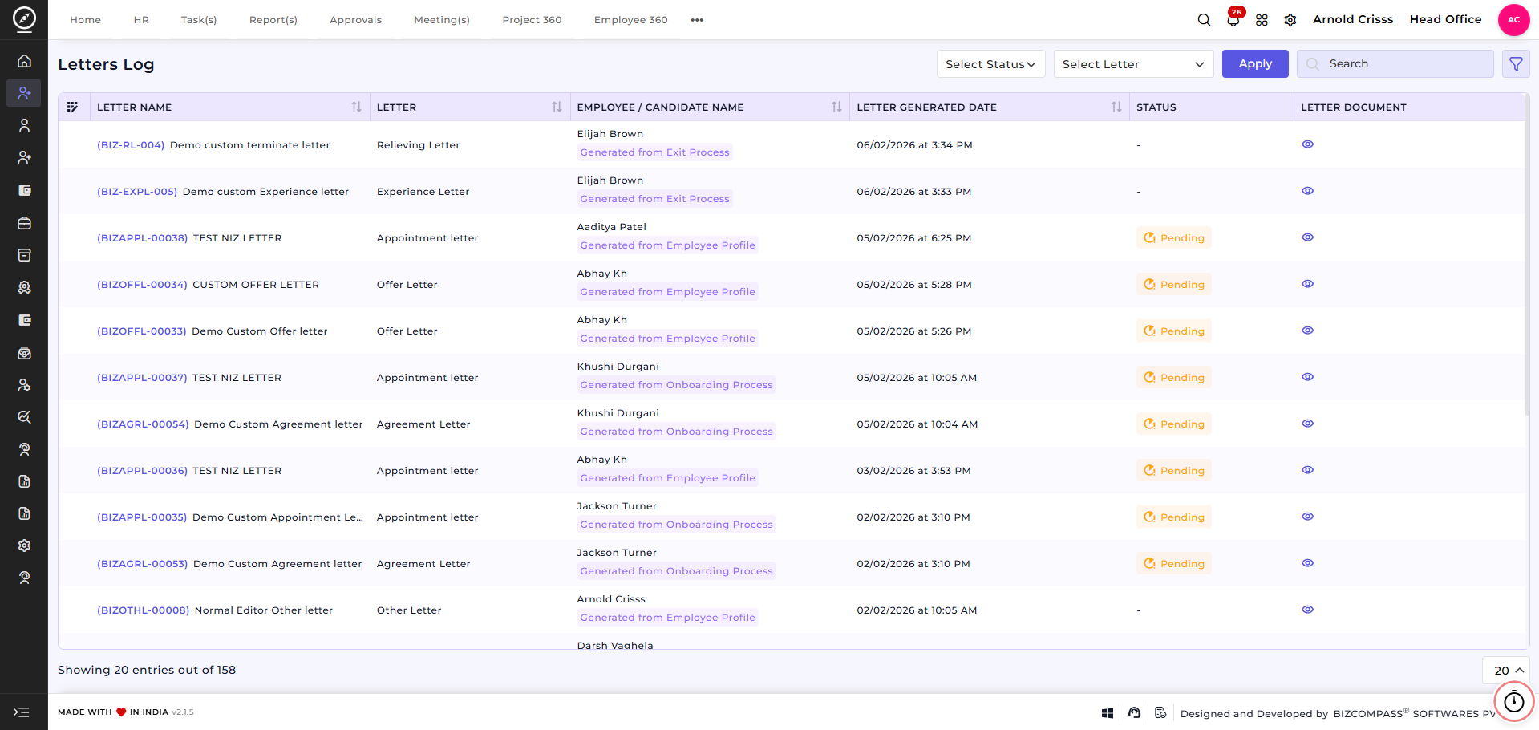
Task: Expand the sidebar with the bottom menu toggle
Action: pyautogui.click(x=22, y=712)
